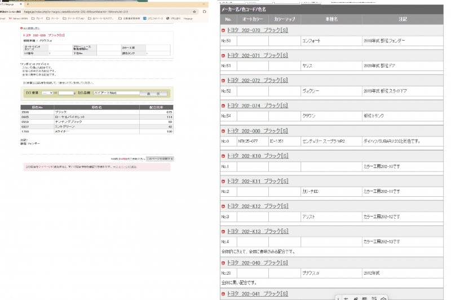Select the ヤリス vehicle cell

point(331,66)
